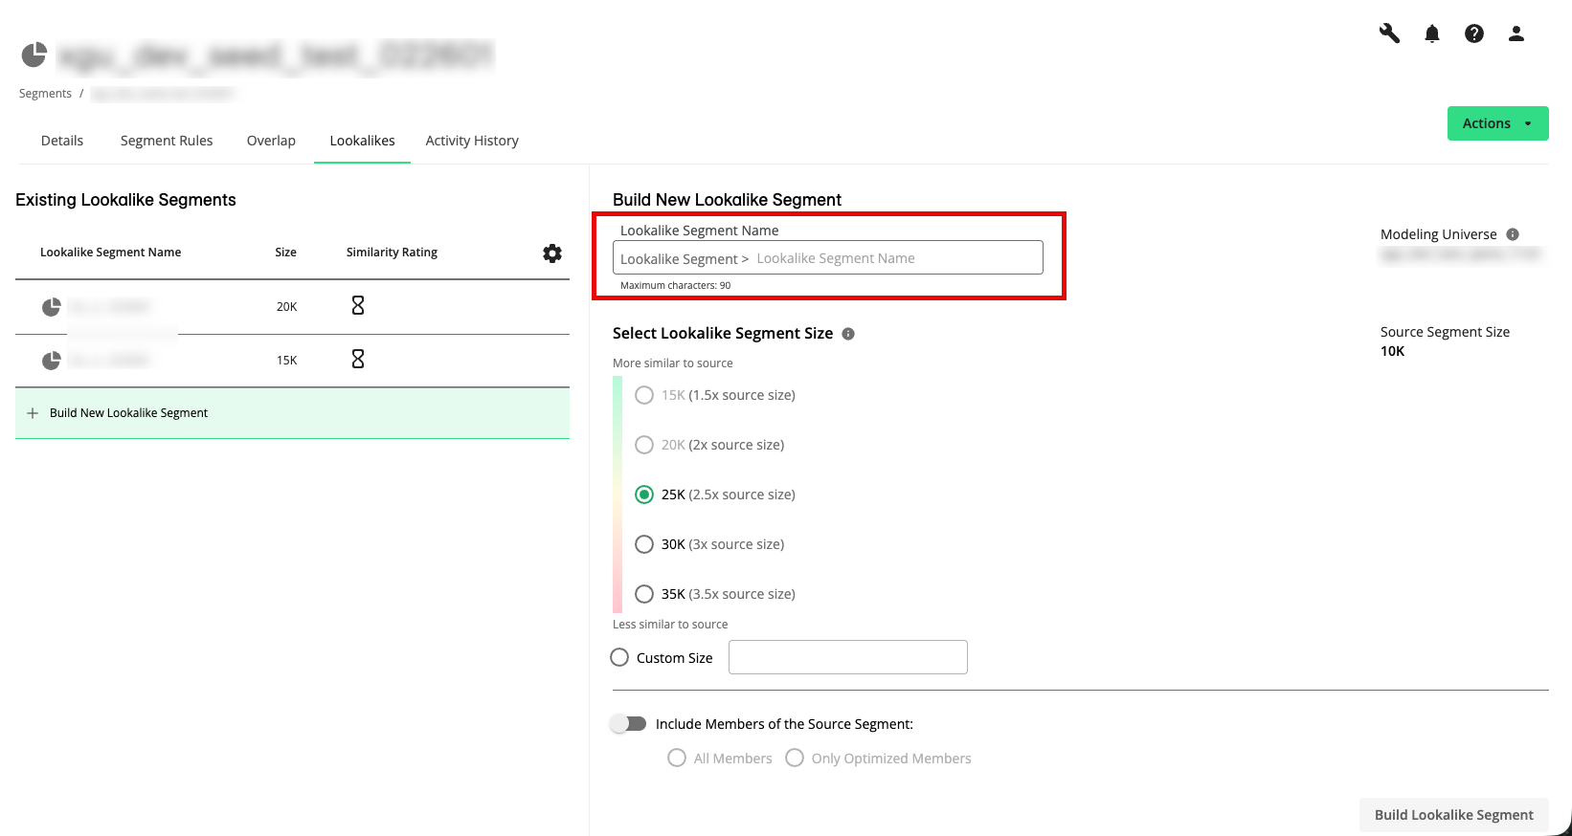Expand Build New Lookalike Segment row
This screenshot has width=1572, height=836.
[128, 413]
